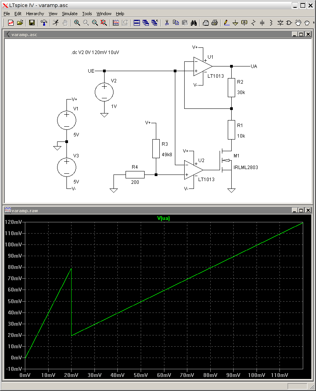
Task: Select the Copy tool icon
Action: click(x=176, y=23)
